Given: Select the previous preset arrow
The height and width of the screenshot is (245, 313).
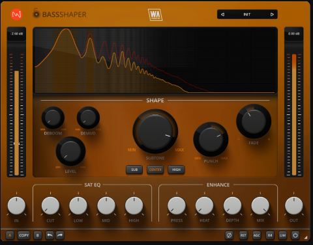Looking at the screenshot, I should (222, 14).
